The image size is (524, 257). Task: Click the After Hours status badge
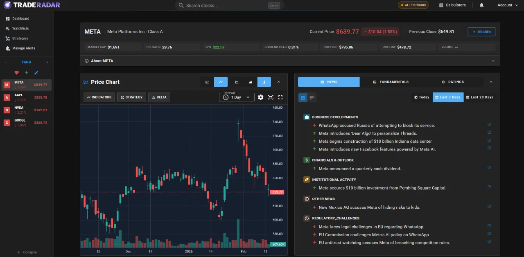click(413, 5)
